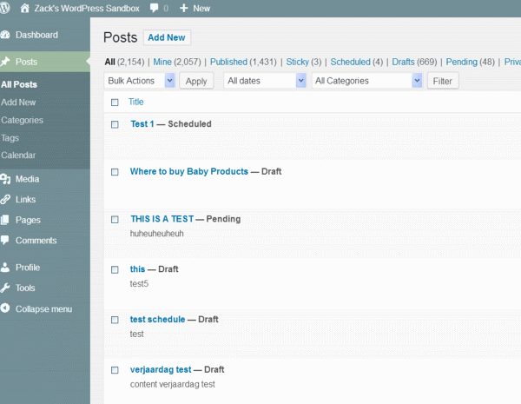Click the Media icon in sidebar
This screenshot has width=521, height=404.
tap(7, 179)
